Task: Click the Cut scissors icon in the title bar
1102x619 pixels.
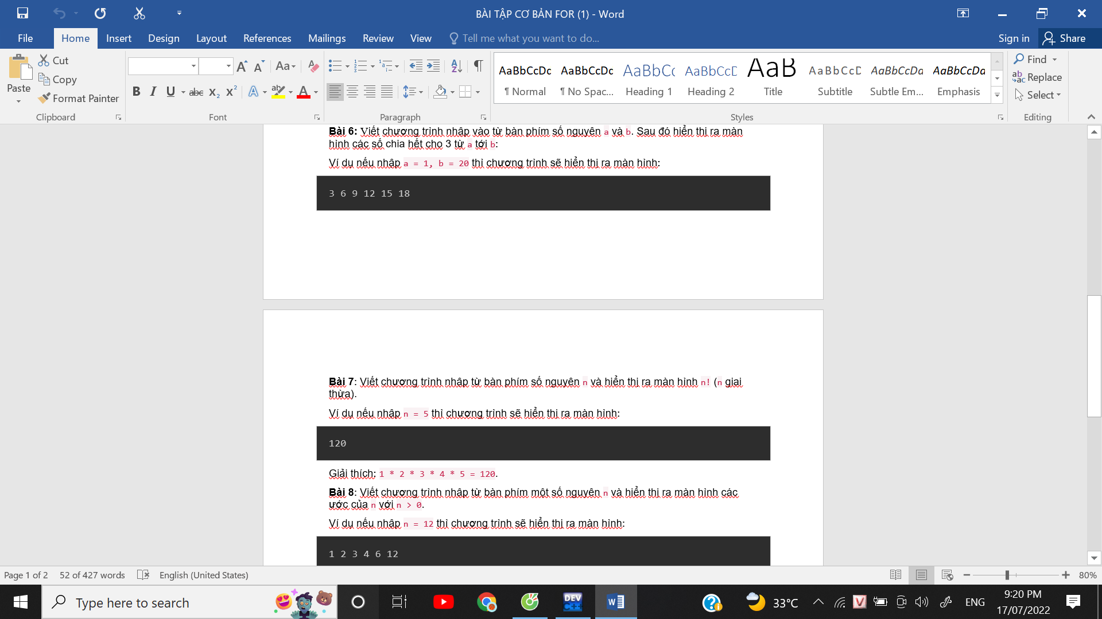Action: tap(139, 13)
